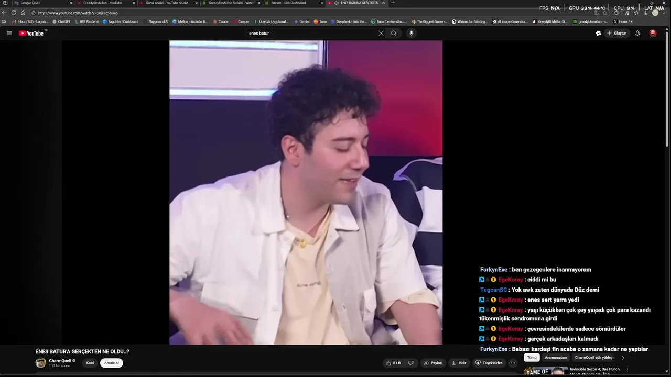Click the YouTube logo

pyautogui.click(x=33, y=33)
